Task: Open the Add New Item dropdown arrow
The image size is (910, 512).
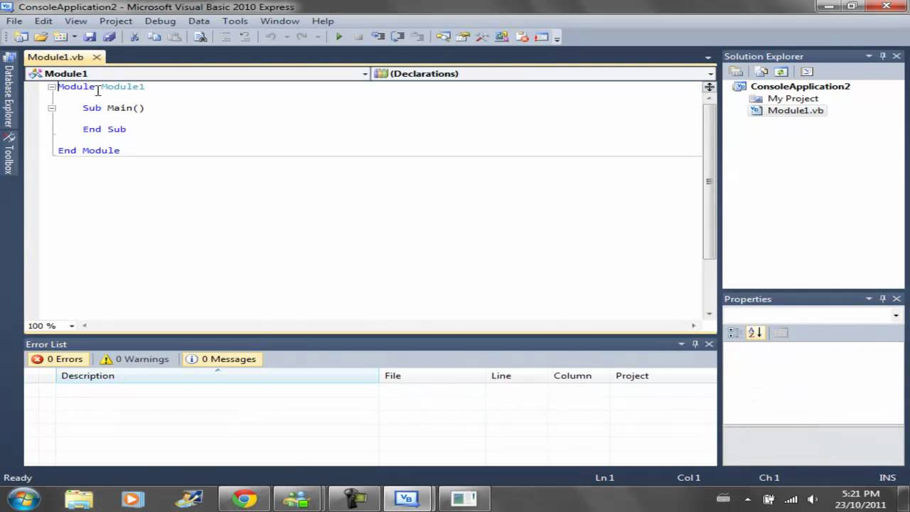Action: click(x=74, y=37)
